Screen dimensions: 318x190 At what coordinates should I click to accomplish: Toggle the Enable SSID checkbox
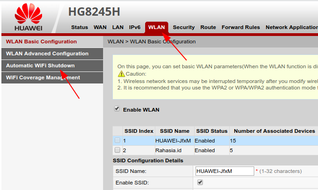pyautogui.click(x=200, y=182)
